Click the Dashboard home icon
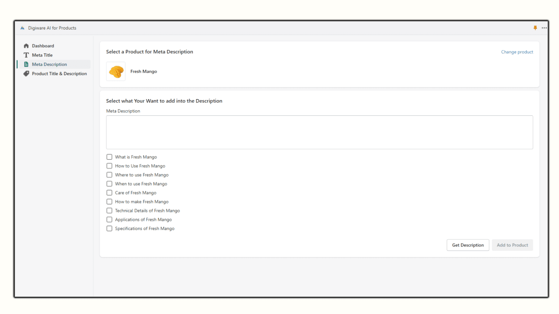The height and width of the screenshot is (314, 559). tap(26, 46)
